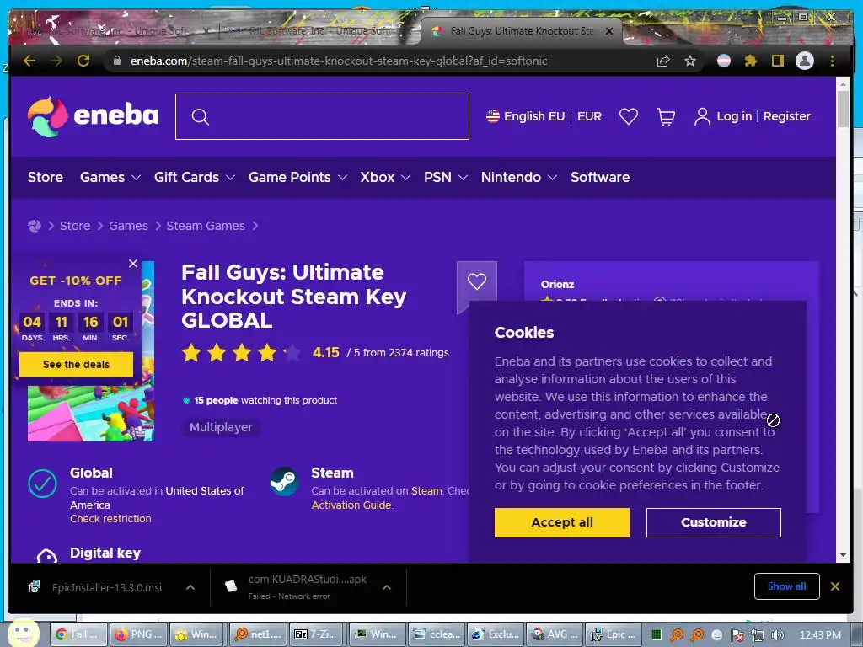Click Windows Start button

[23, 634]
